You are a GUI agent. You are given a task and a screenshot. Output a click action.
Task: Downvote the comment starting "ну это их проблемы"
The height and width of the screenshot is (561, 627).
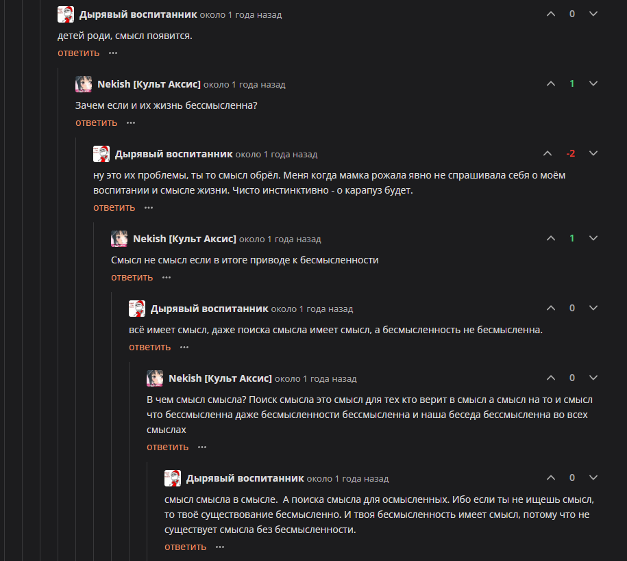tap(593, 153)
